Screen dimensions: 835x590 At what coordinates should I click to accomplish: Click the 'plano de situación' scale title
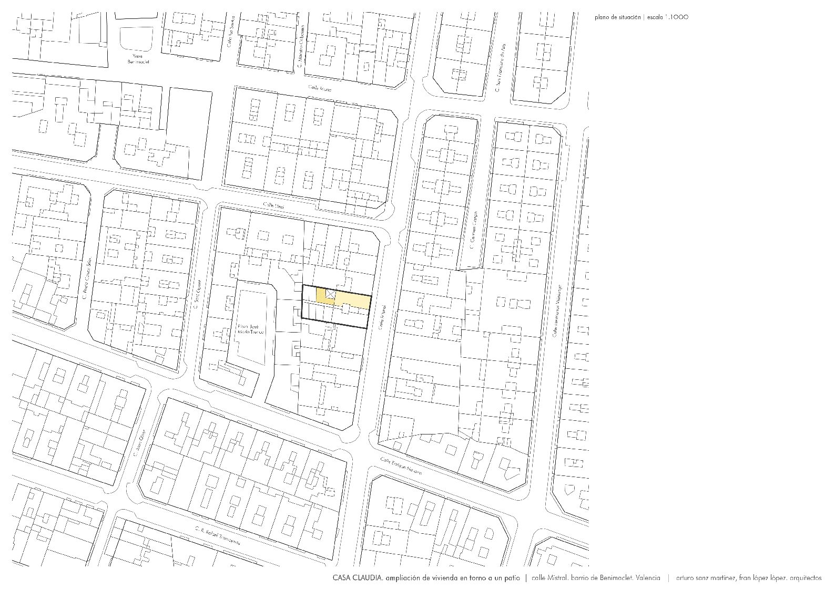(x=641, y=17)
